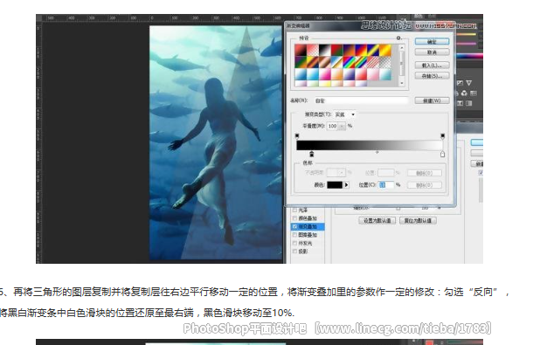Screen dimensions: 540x345
Task: Select the black color stop under the gradient bar
Action: pyautogui.click(x=312, y=154)
